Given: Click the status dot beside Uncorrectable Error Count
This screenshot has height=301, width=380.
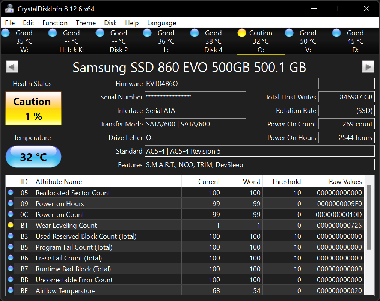Looking at the screenshot, I should point(11,280).
